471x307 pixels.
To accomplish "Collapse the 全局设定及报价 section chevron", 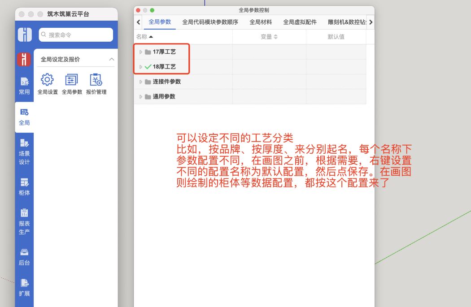I will click(112, 58).
